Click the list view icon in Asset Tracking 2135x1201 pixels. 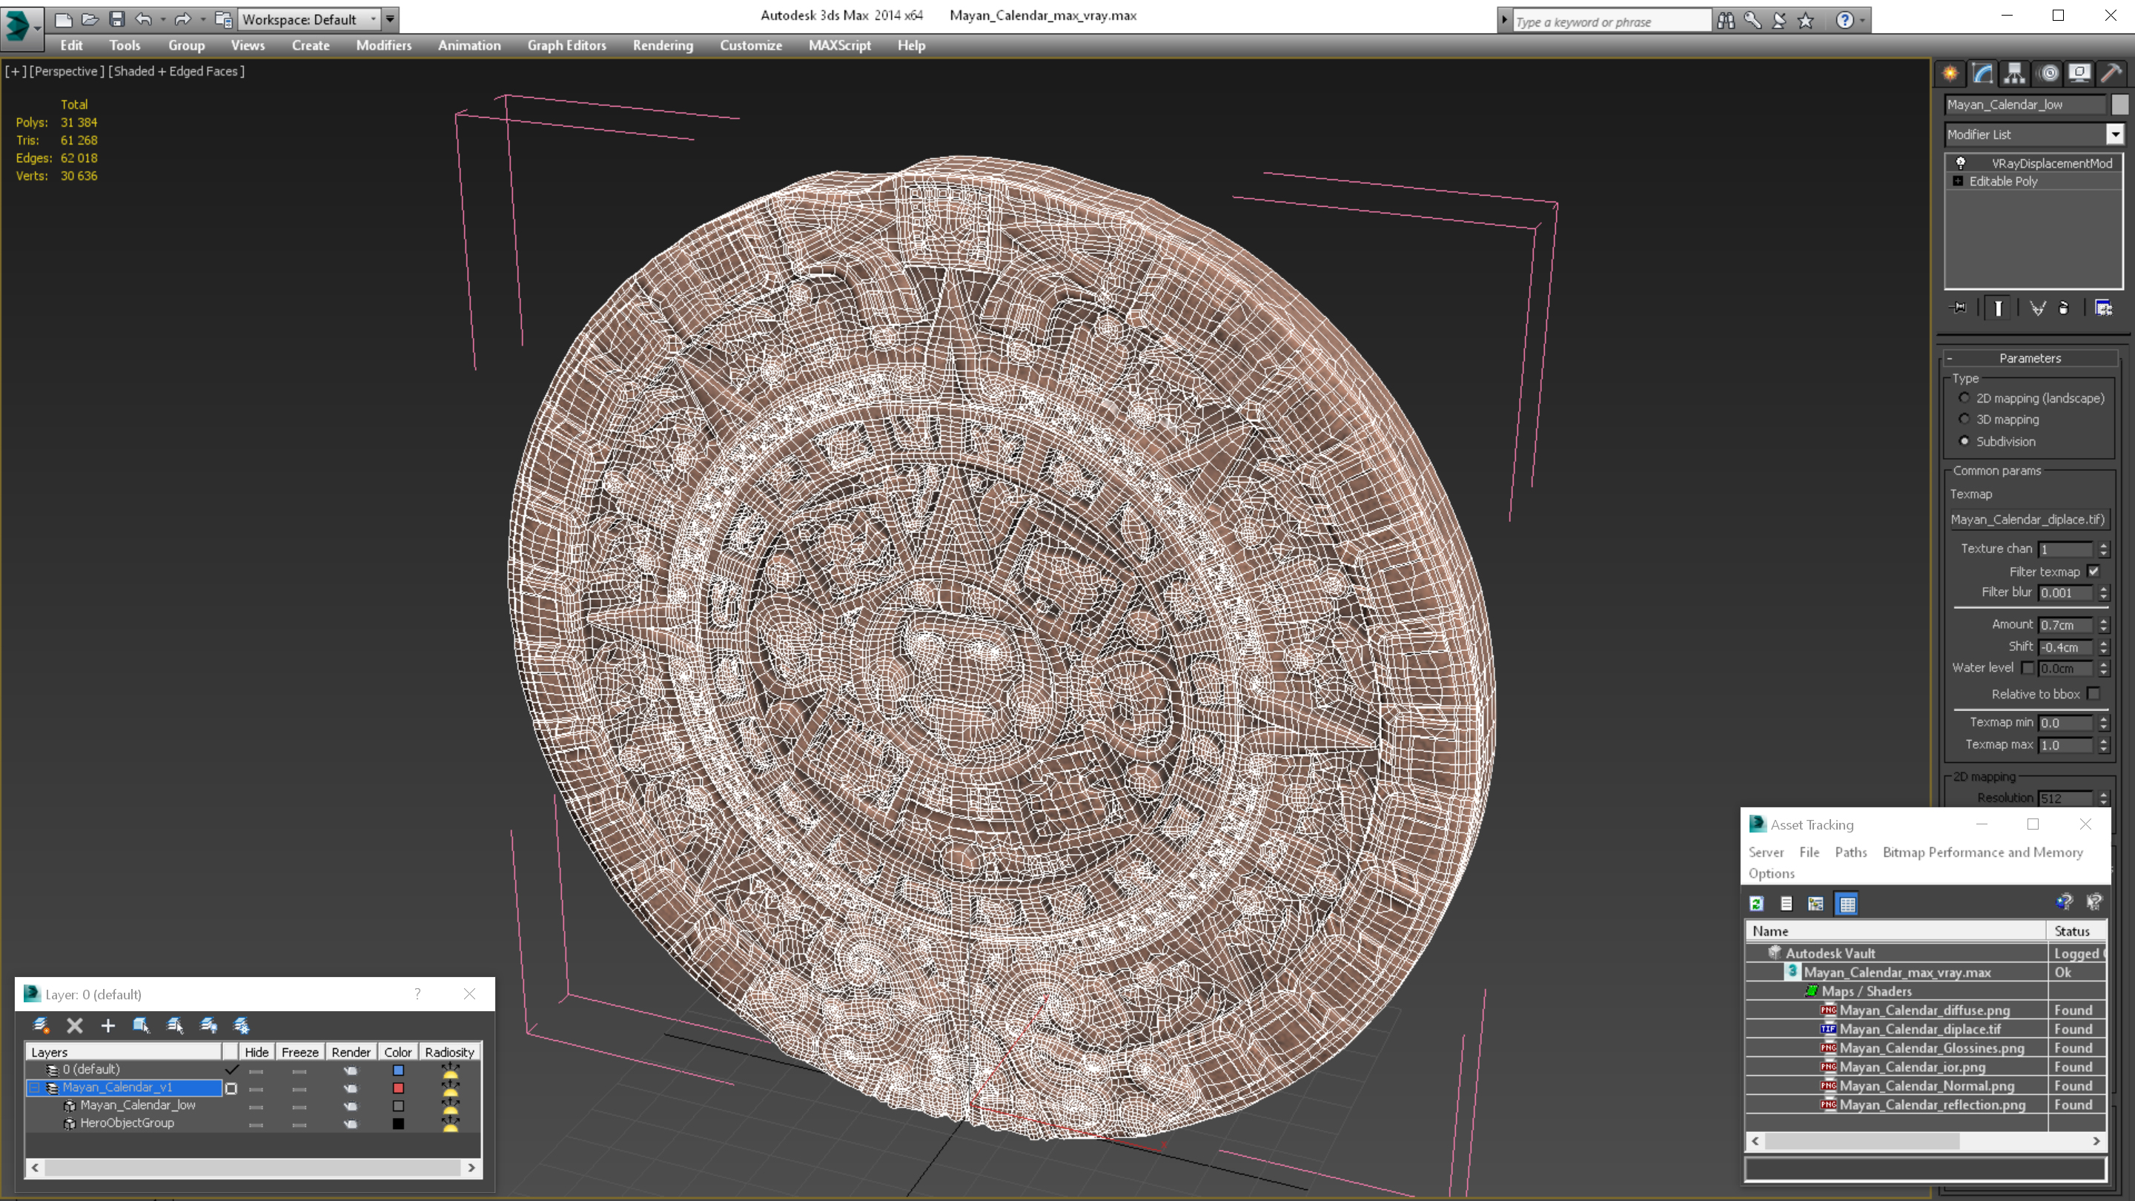click(x=1786, y=901)
